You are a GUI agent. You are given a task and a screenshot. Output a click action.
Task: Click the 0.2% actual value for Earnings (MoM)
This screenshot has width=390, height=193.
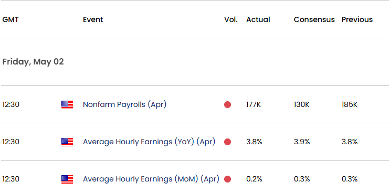254,179
